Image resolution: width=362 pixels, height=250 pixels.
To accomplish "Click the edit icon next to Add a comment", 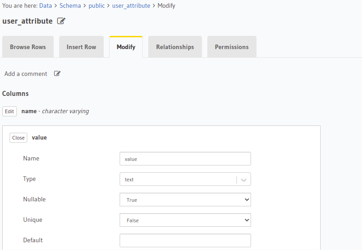I will tap(57, 74).
